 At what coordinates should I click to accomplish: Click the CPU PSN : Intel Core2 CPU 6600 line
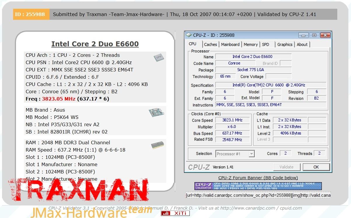[x=79, y=62]
